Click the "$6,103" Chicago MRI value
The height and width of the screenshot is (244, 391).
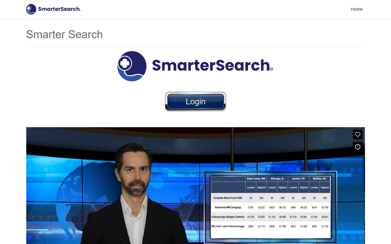click(x=283, y=207)
